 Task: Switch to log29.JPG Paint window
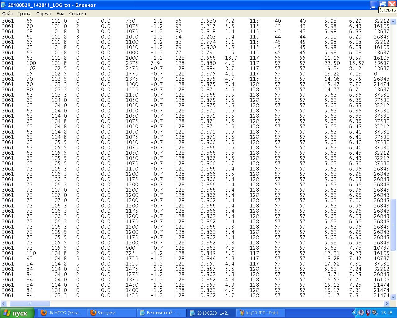(x=261, y=313)
